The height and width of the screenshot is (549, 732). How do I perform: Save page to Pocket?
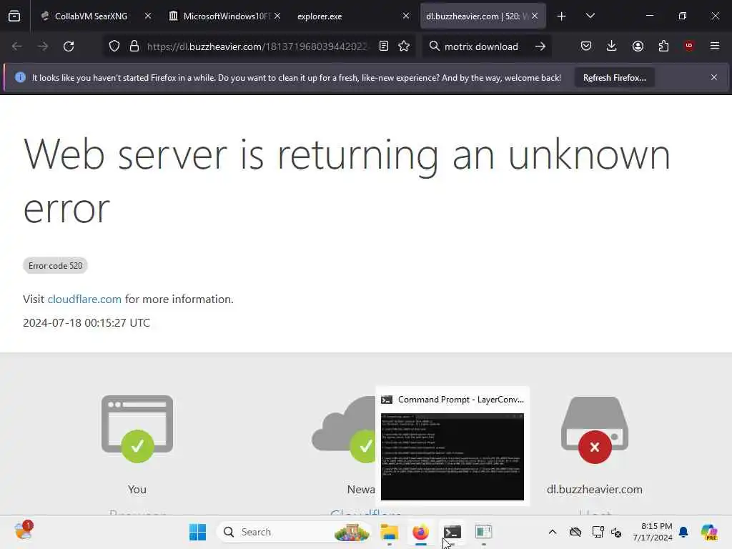(586, 46)
